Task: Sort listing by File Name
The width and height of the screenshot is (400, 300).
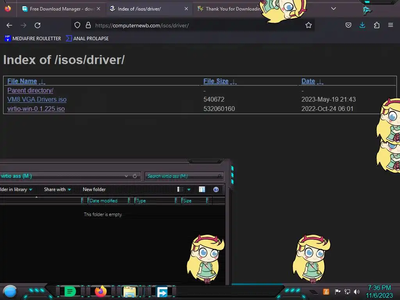Action: tap(22, 81)
